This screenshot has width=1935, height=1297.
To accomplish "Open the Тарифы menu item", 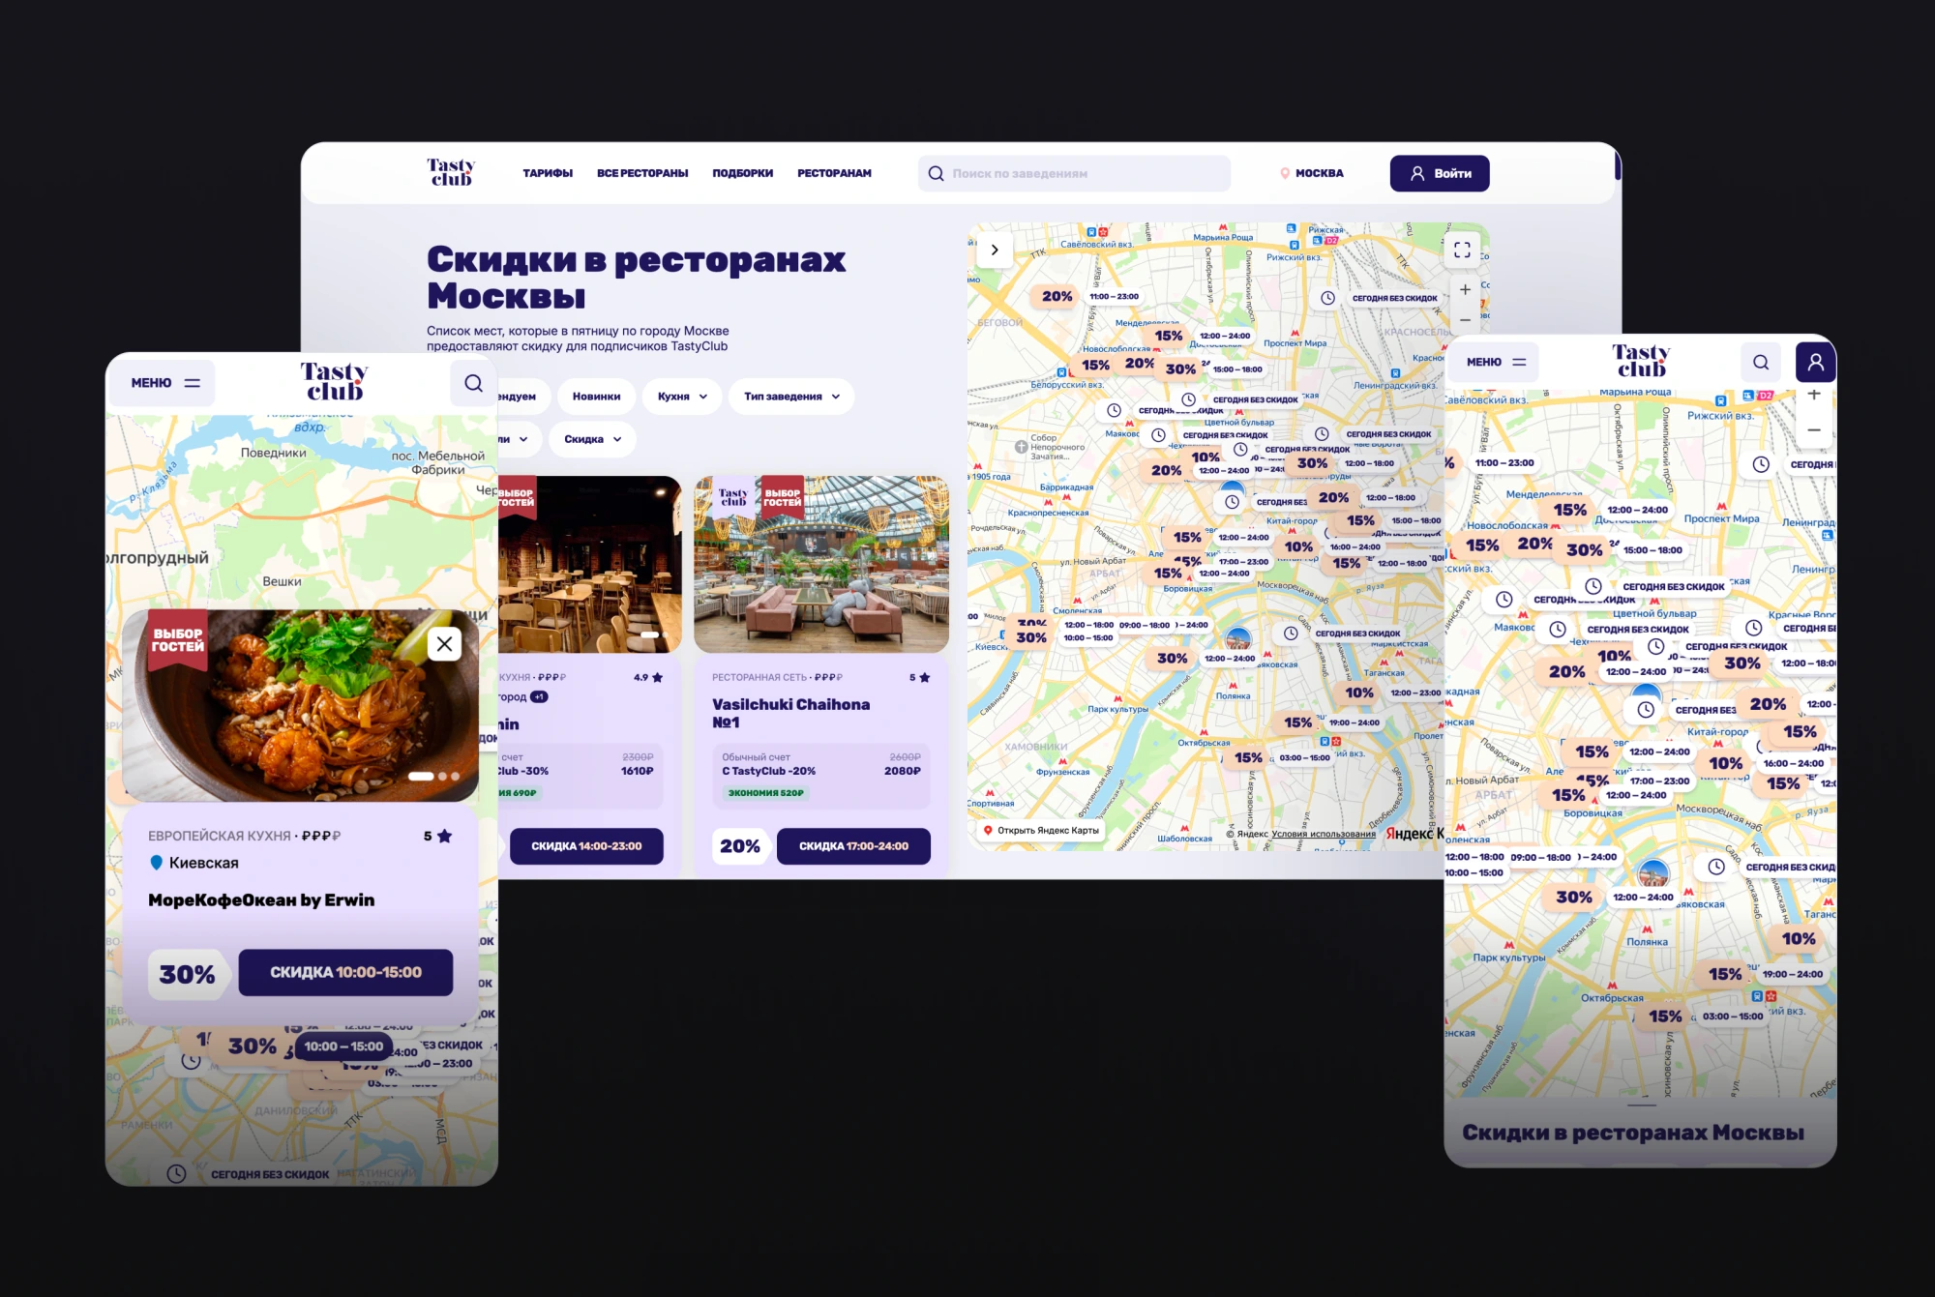I will pos(548,173).
